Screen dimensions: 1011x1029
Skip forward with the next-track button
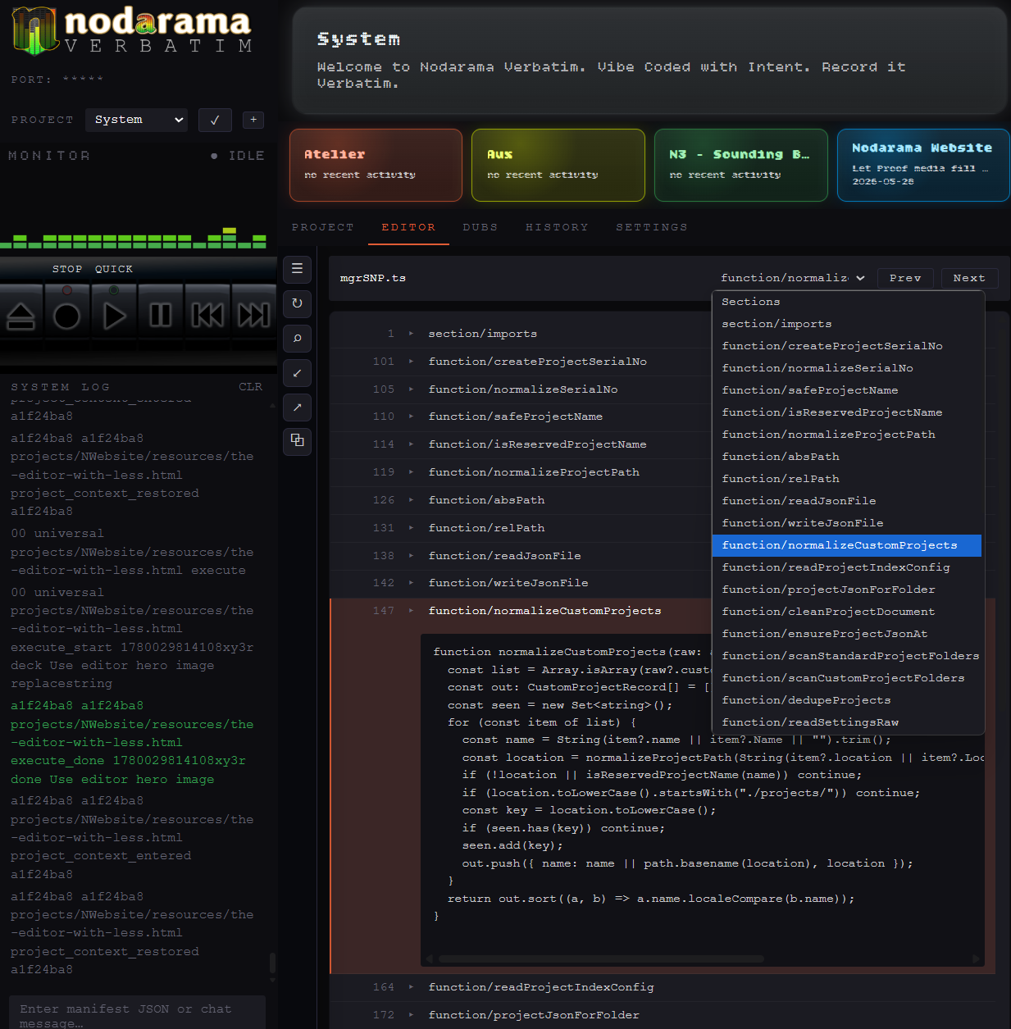(x=254, y=315)
